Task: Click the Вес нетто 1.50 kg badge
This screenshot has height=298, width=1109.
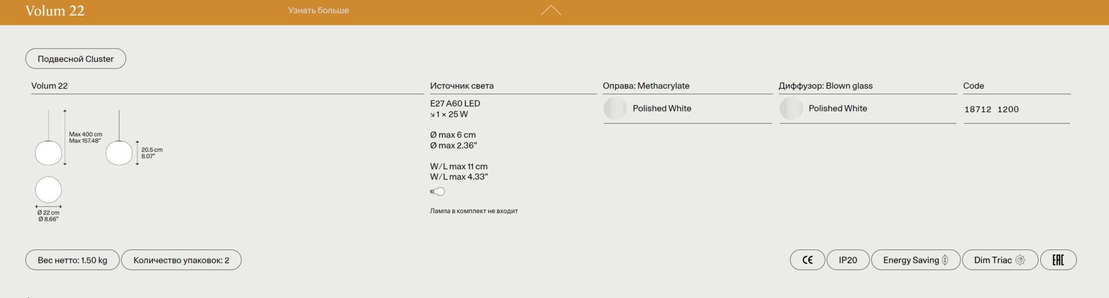Action: (x=72, y=260)
